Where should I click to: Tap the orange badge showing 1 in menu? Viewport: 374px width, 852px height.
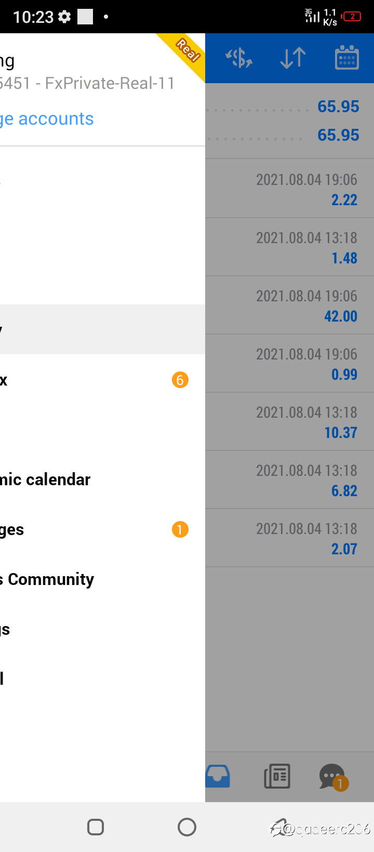180,529
